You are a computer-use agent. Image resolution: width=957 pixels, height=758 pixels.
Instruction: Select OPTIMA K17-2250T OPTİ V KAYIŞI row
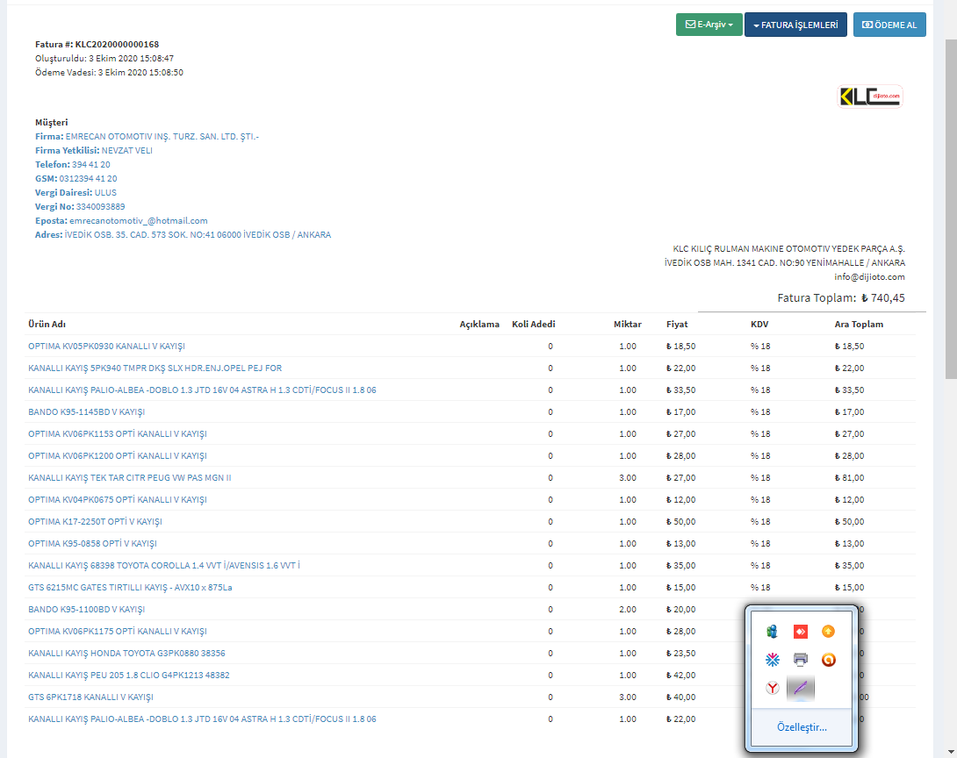pos(95,522)
